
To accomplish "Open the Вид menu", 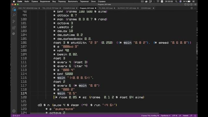I will click(54, 1).
